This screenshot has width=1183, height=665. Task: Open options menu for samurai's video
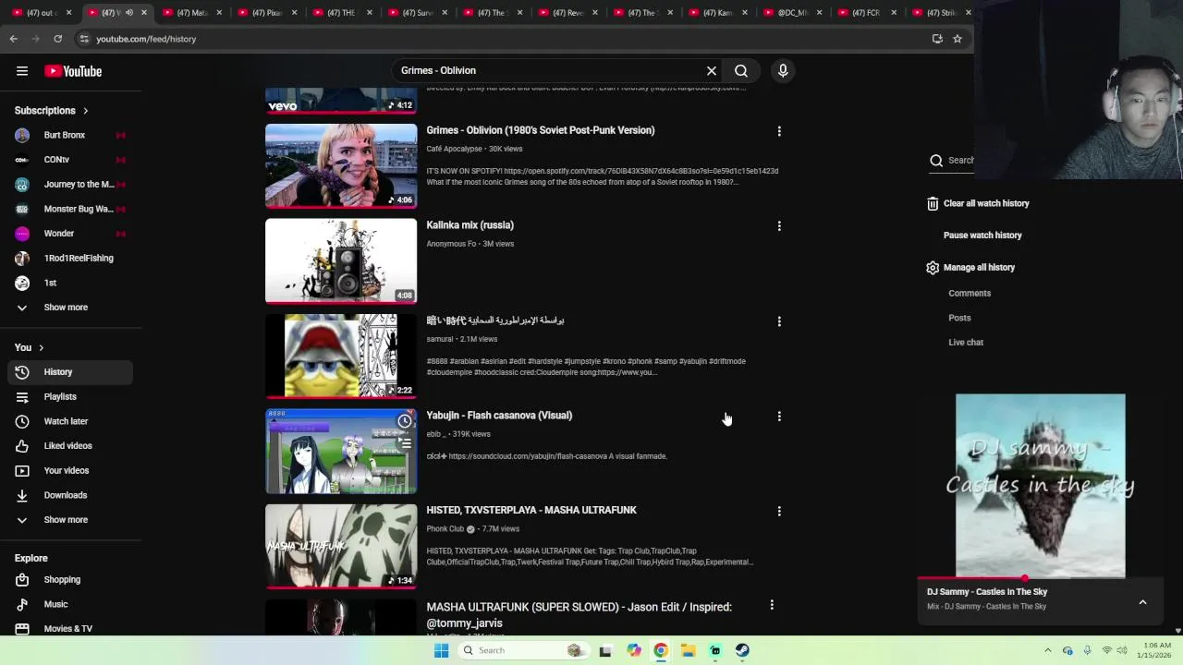point(779,321)
